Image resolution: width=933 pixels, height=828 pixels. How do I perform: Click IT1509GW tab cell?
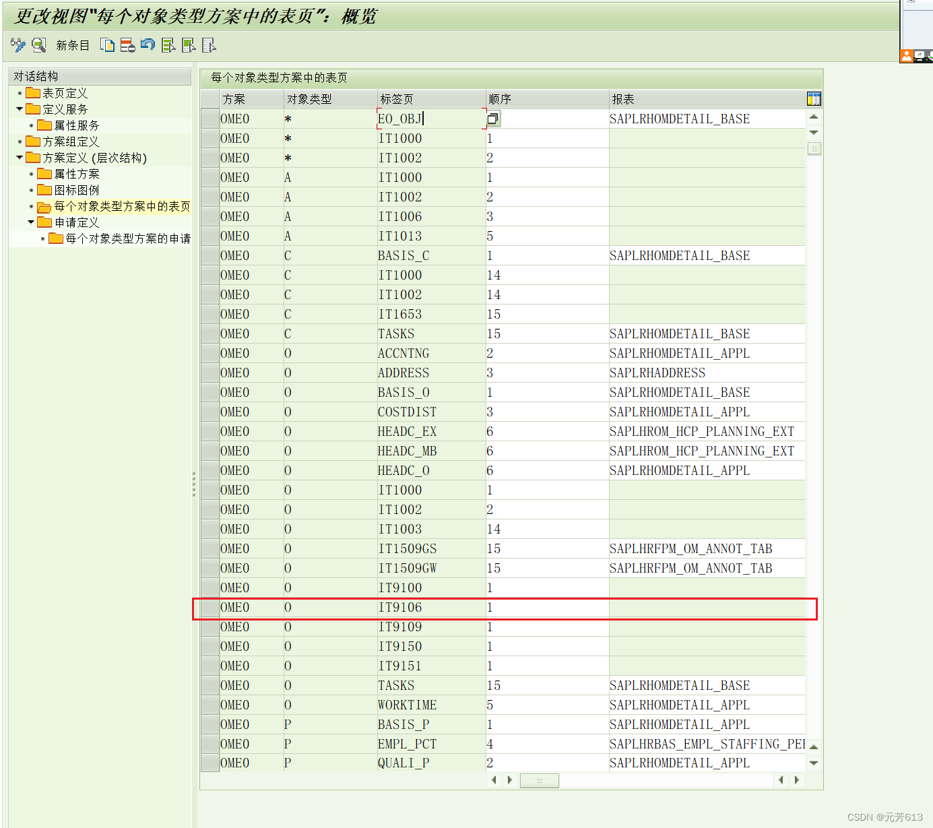[x=431, y=568]
